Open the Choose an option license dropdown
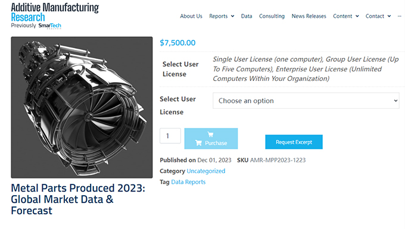This screenshot has height=229, width=405. 306,101
